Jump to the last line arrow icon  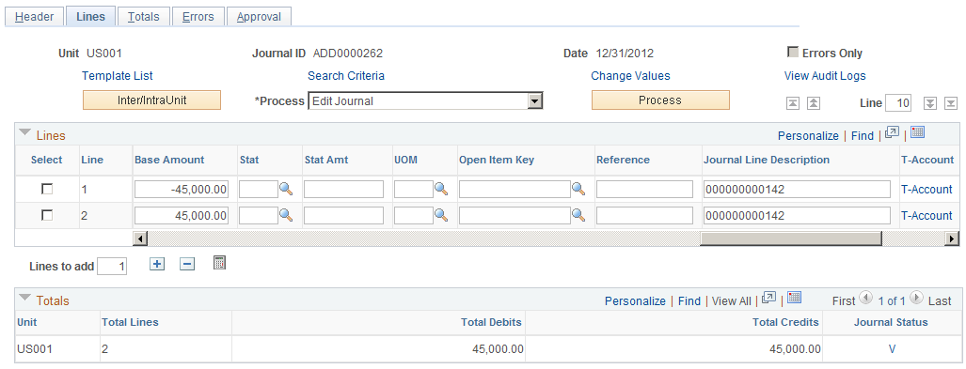coord(951,103)
